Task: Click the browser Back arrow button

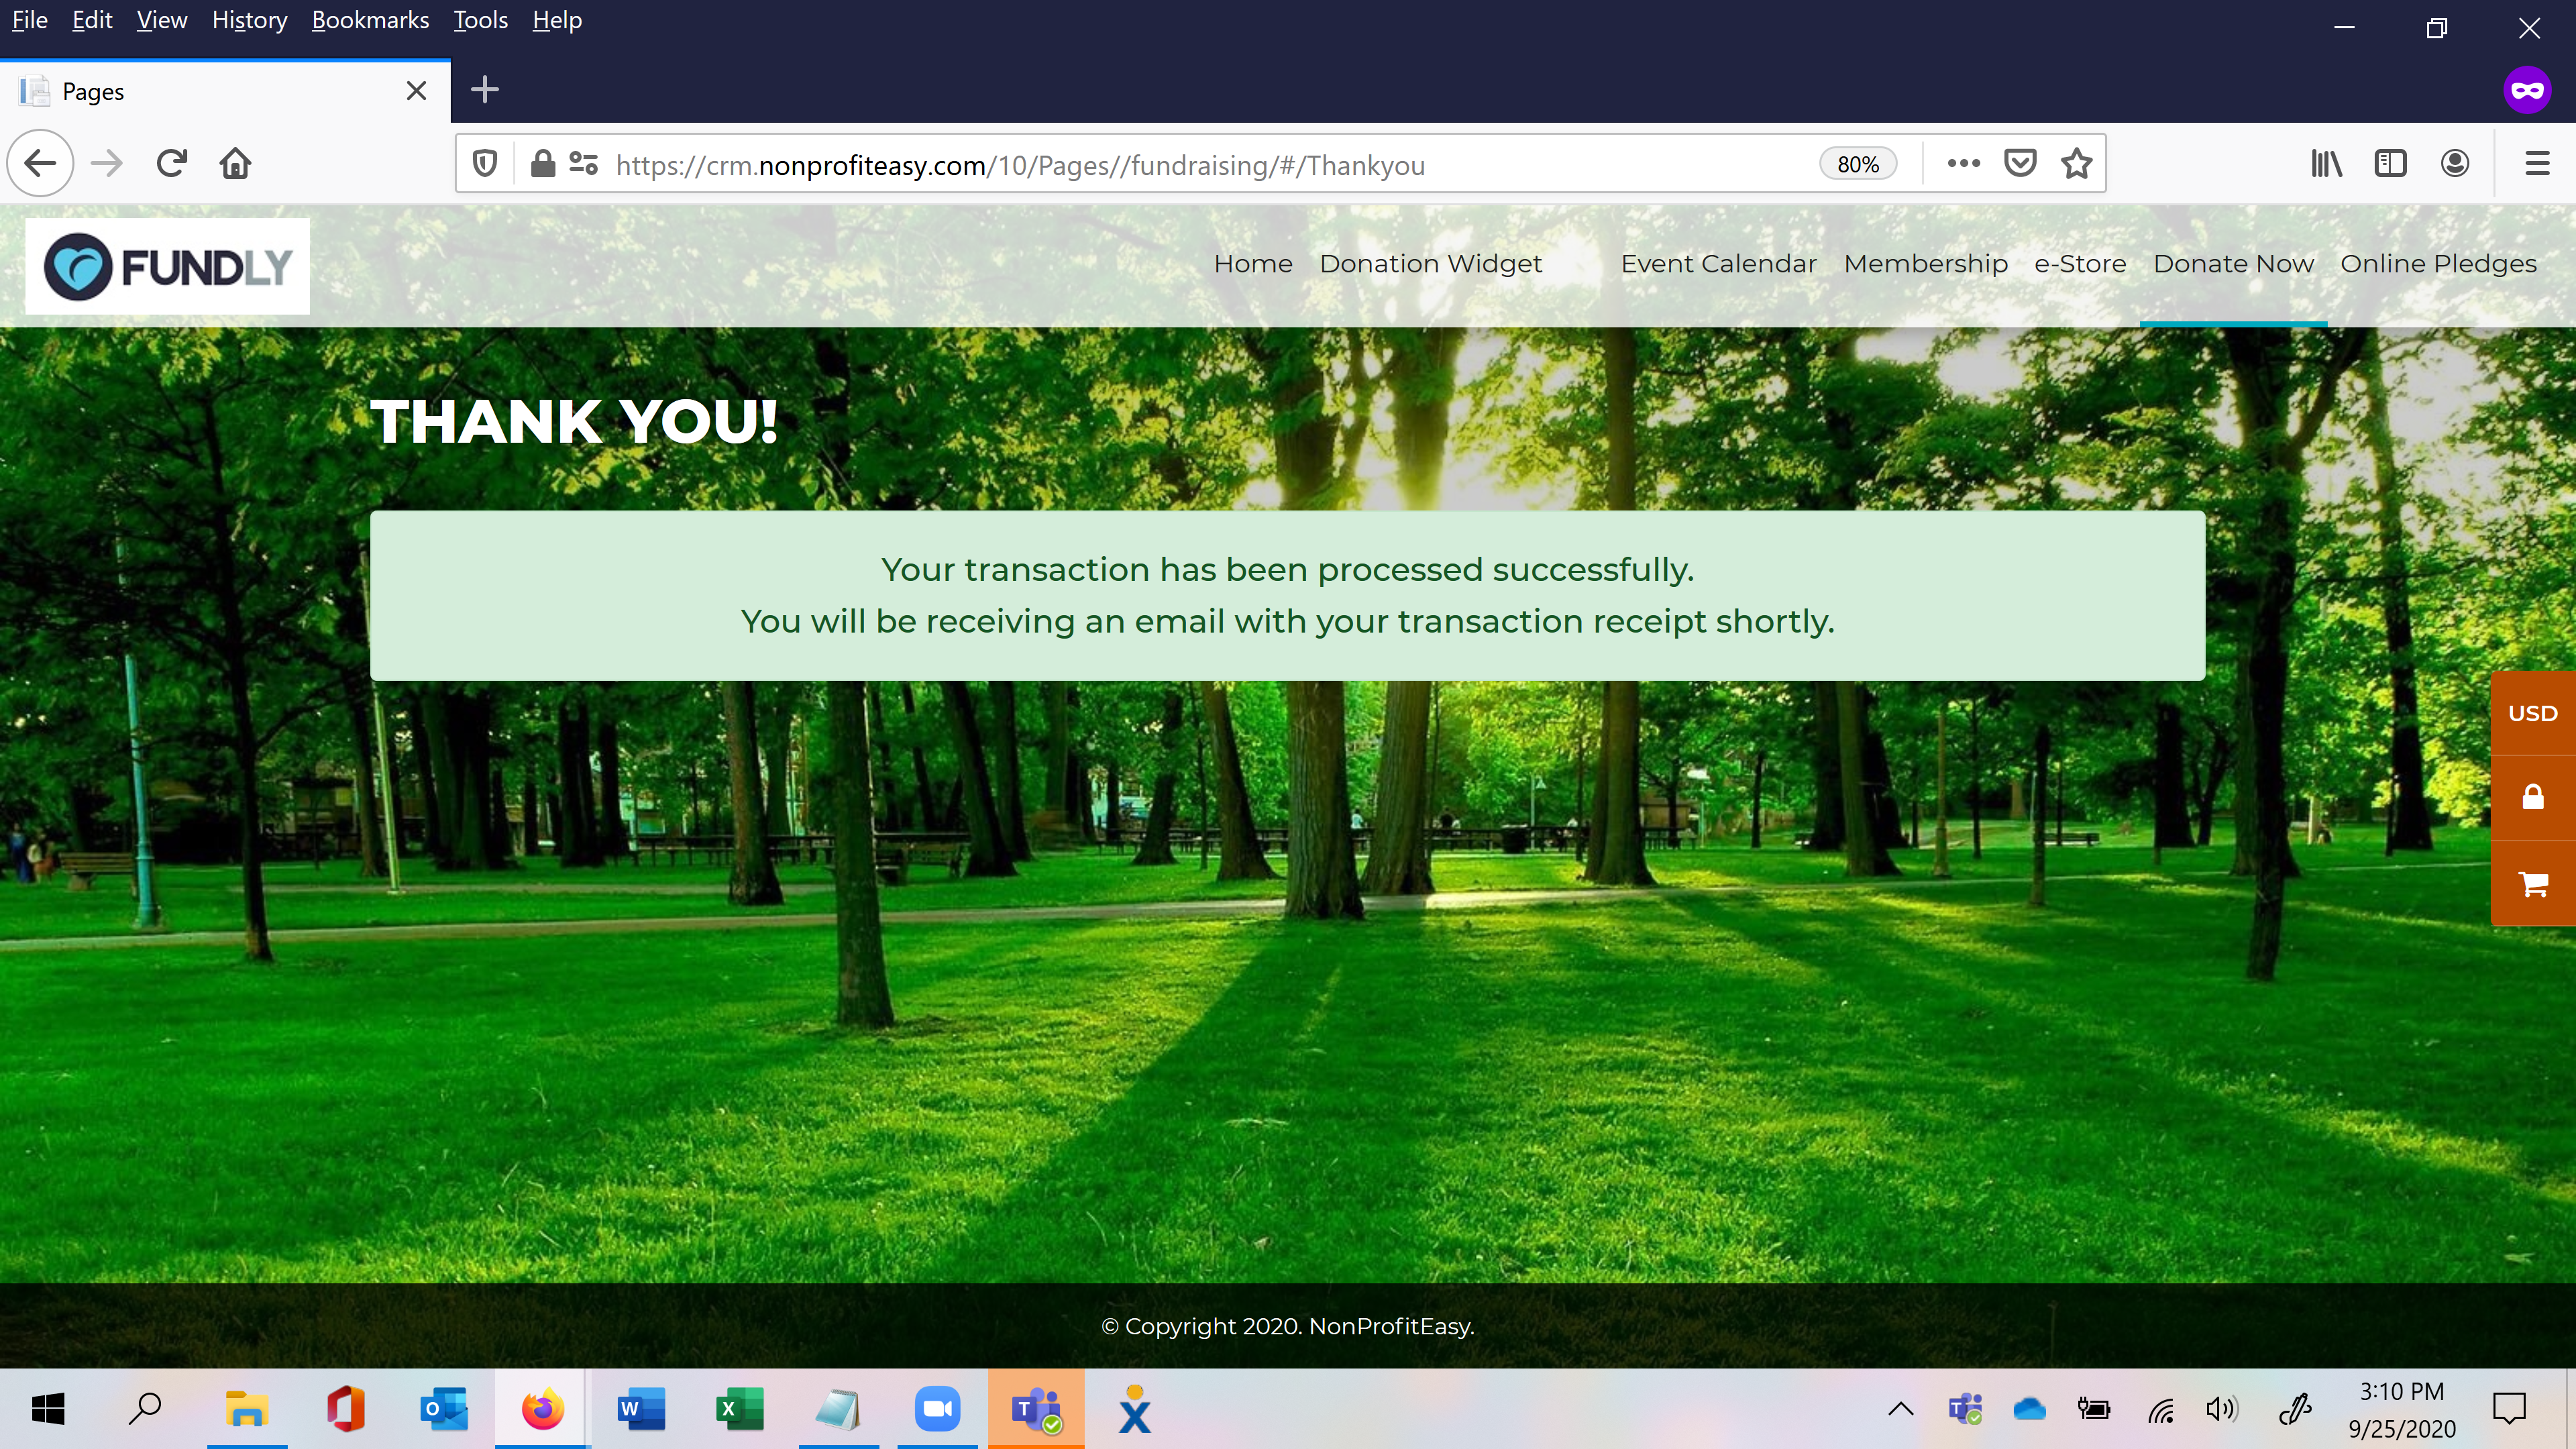Action: click(40, 163)
